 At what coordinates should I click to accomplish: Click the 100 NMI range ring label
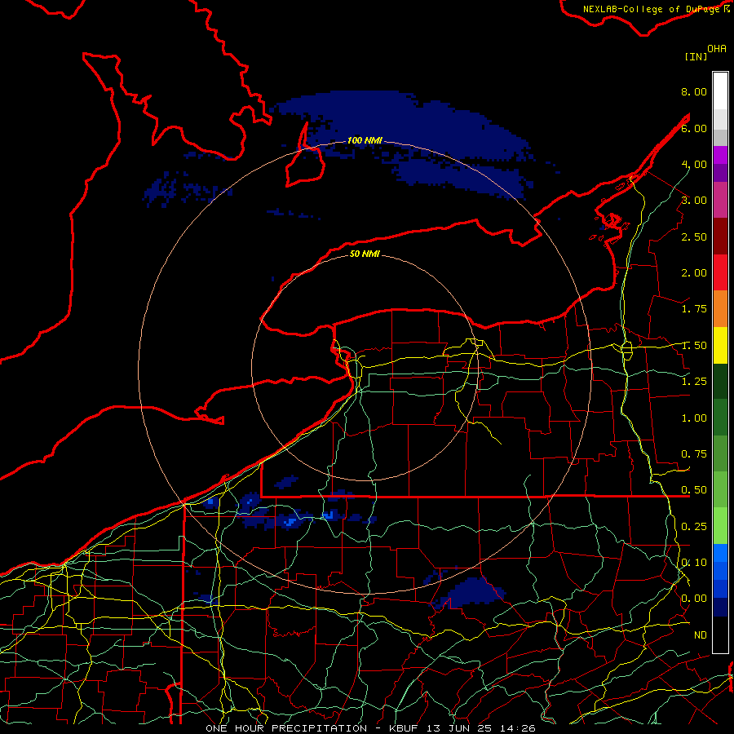pyautogui.click(x=365, y=140)
